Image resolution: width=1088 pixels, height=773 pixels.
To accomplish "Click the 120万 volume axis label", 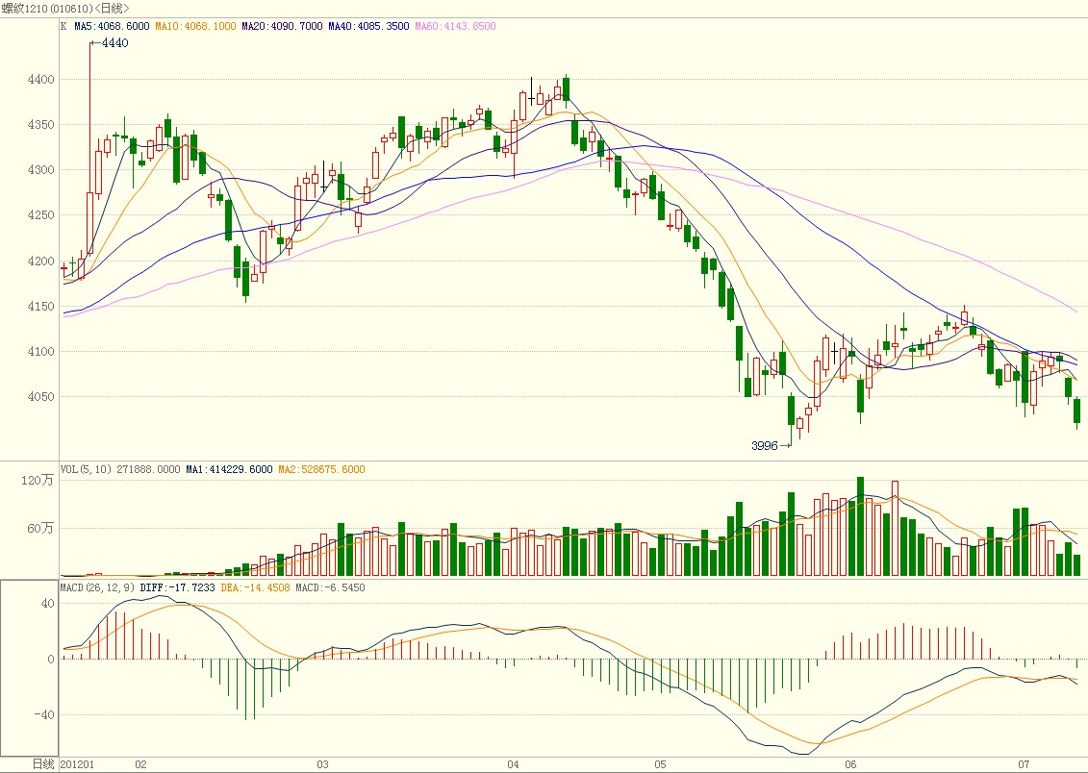I will pyautogui.click(x=41, y=481).
